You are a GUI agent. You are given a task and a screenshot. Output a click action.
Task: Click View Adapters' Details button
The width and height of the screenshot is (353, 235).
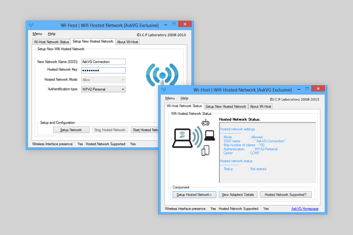(238, 195)
